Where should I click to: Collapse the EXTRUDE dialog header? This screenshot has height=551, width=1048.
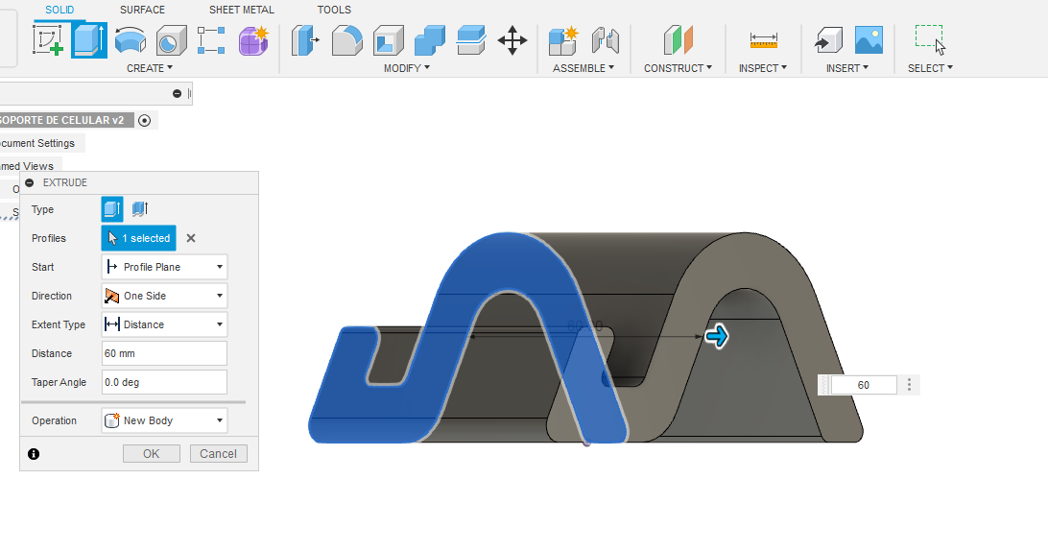point(30,182)
